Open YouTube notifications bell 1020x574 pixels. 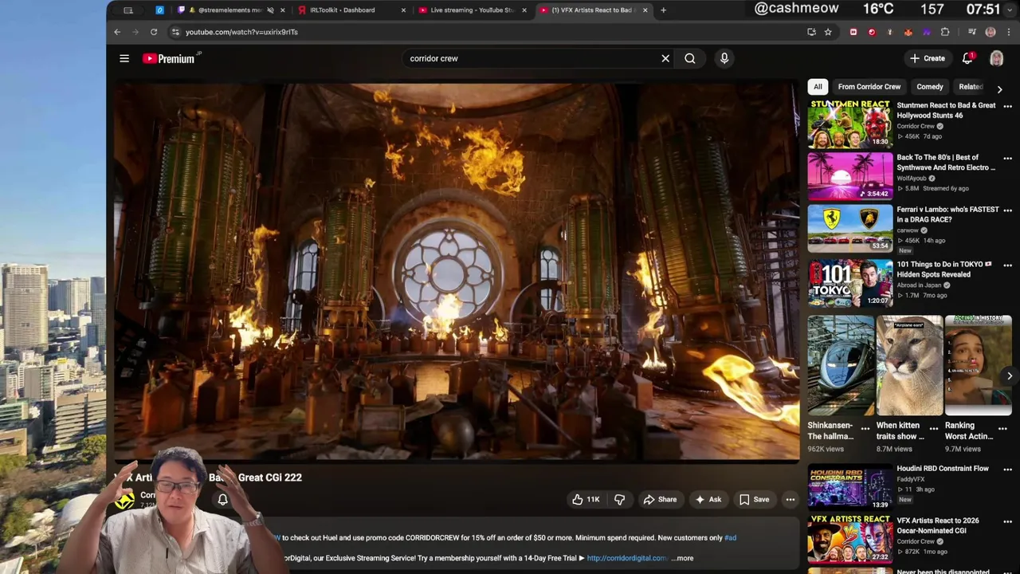tap(967, 58)
